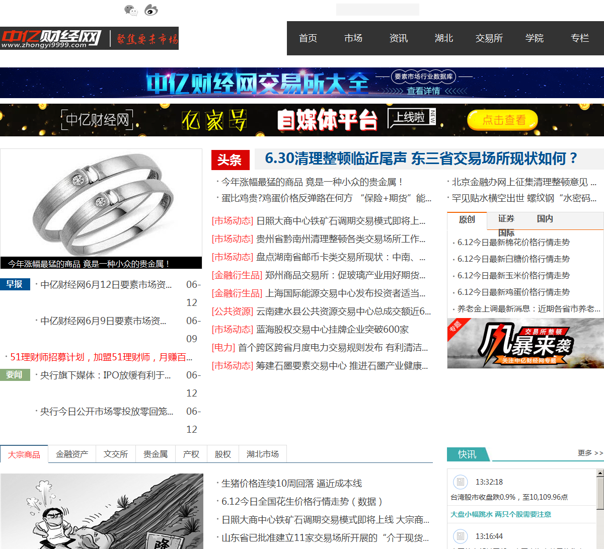This screenshot has height=549, width=604.
Task: Open 中亿财经网6月9日要素市场资讯
Action: click(103, 321)
